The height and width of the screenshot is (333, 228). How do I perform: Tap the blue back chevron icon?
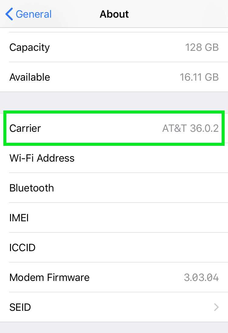(9, 14)
